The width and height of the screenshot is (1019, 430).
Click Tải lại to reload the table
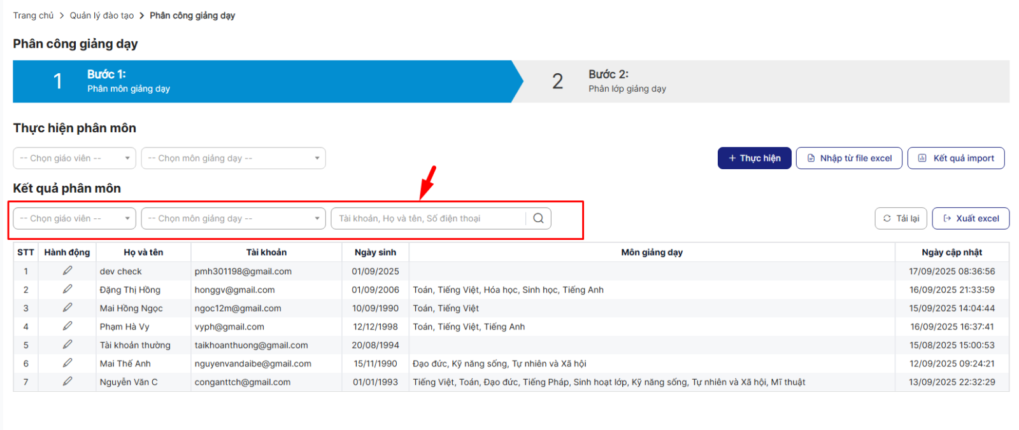(901, 218)
